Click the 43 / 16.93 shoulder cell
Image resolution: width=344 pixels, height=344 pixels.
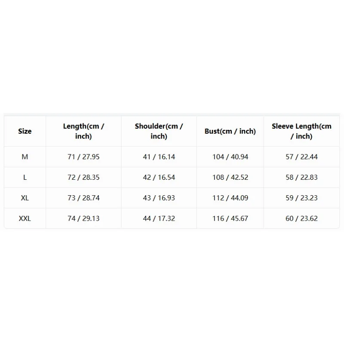coord(159,198)
